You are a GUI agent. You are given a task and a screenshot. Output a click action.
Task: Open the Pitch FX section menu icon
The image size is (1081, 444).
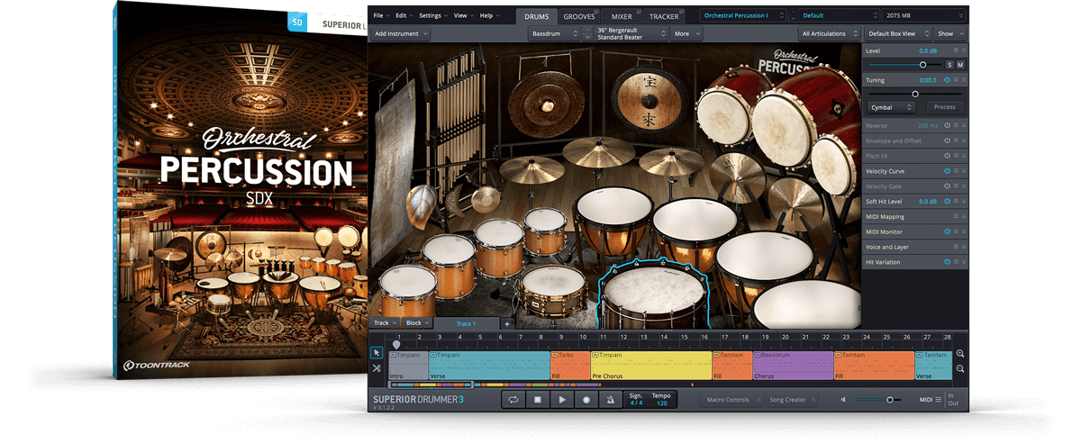(x=956, y=156)
